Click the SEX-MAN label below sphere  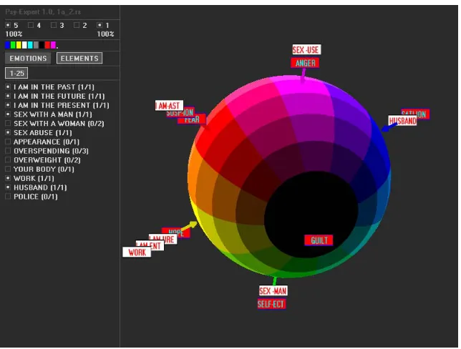[273, 291]
